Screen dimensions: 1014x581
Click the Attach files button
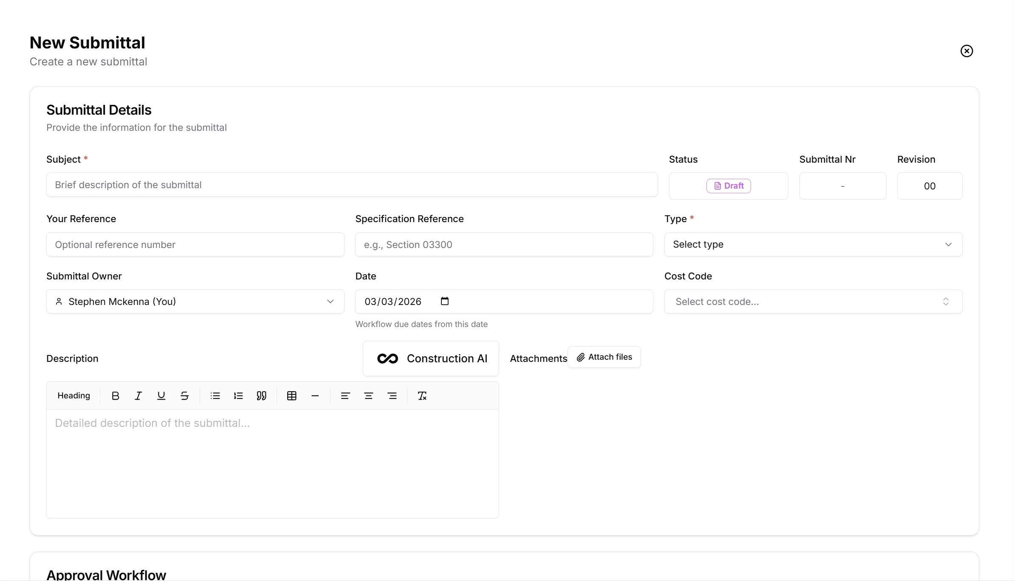coord(604,357)
